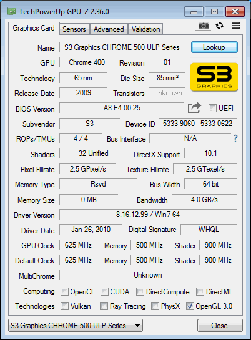The height and width of the screenshot is (340, 251).
Task: Click the Driver Date value Jan 26, 2010
Action: [91, 230]
